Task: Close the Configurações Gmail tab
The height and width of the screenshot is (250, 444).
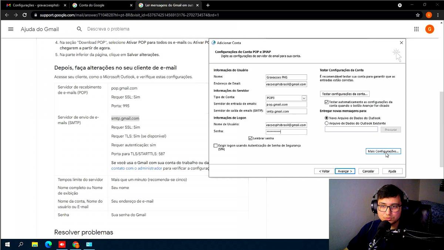Action: click(x=65, y=5)
